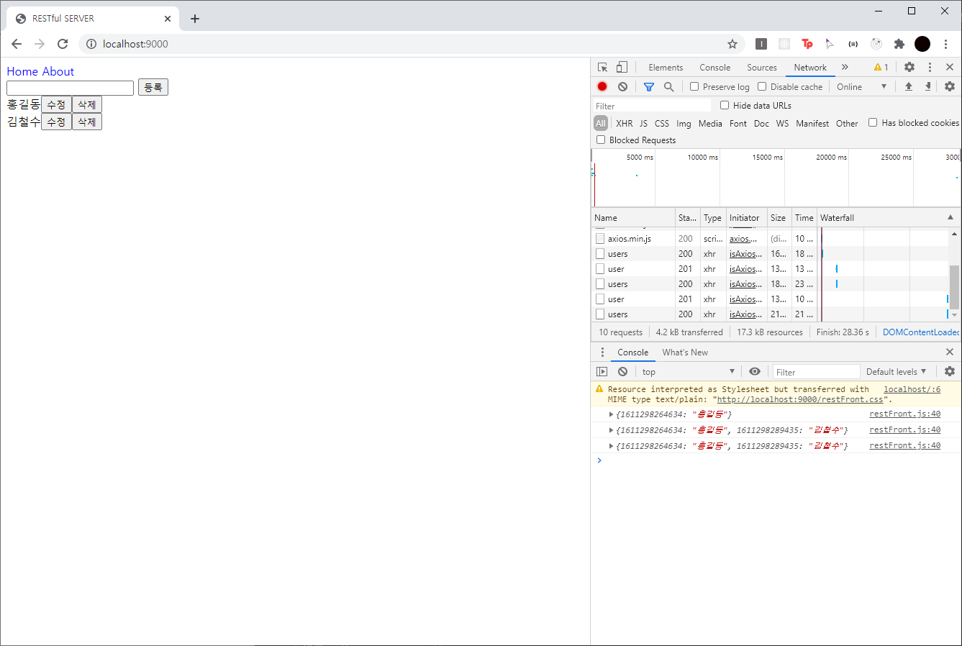Image resolution: width=962 pixels, height=646 pixels.
Task: Focus the name input field
Action: (x=70, y=88)
